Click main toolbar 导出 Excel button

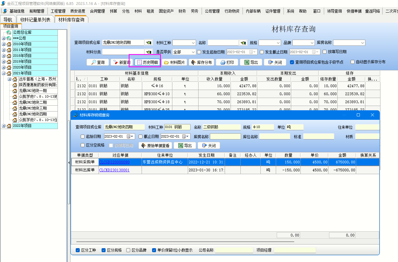click(x=251, y=62)
